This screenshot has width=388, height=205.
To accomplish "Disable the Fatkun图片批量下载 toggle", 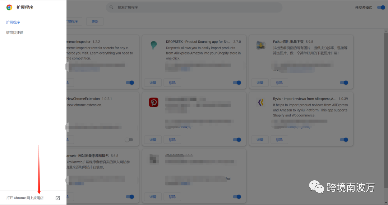I will 344,82.
